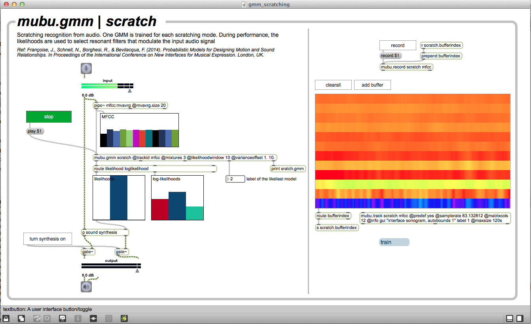
Task: Click the lock icon to unlock the patcher
Action: click(6, 318)
